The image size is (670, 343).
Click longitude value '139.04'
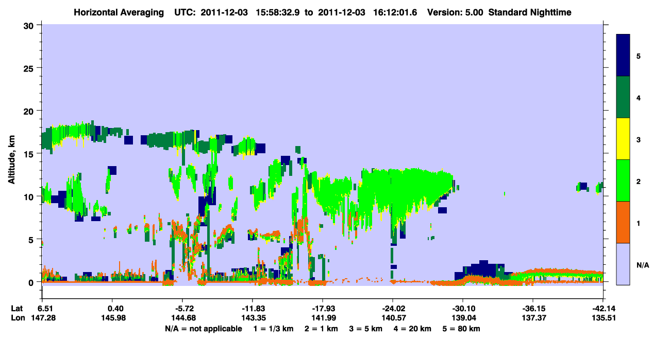[x=465, y=318]
